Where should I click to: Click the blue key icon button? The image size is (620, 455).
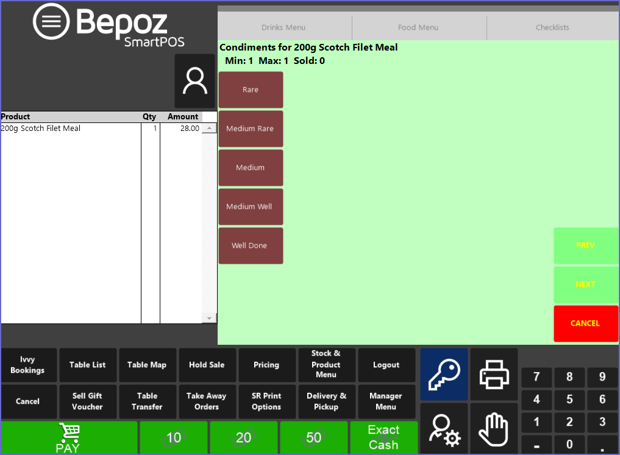[444, 374]
